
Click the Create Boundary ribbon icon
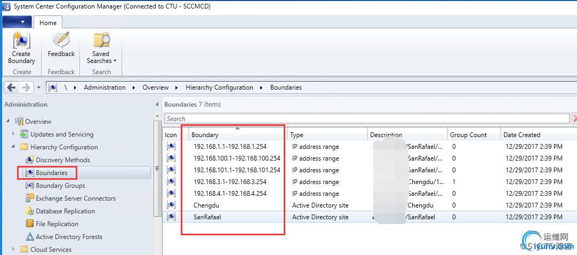(21, 41)
